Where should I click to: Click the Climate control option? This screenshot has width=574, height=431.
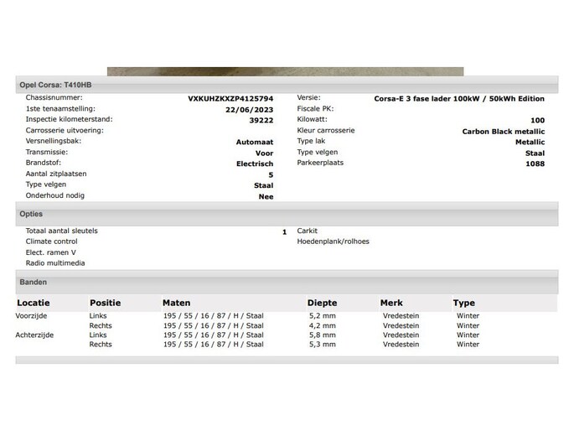pyautogui.click(x=51, y=241)
